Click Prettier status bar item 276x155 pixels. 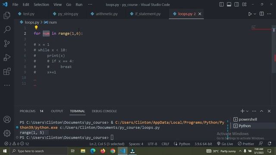246,144
